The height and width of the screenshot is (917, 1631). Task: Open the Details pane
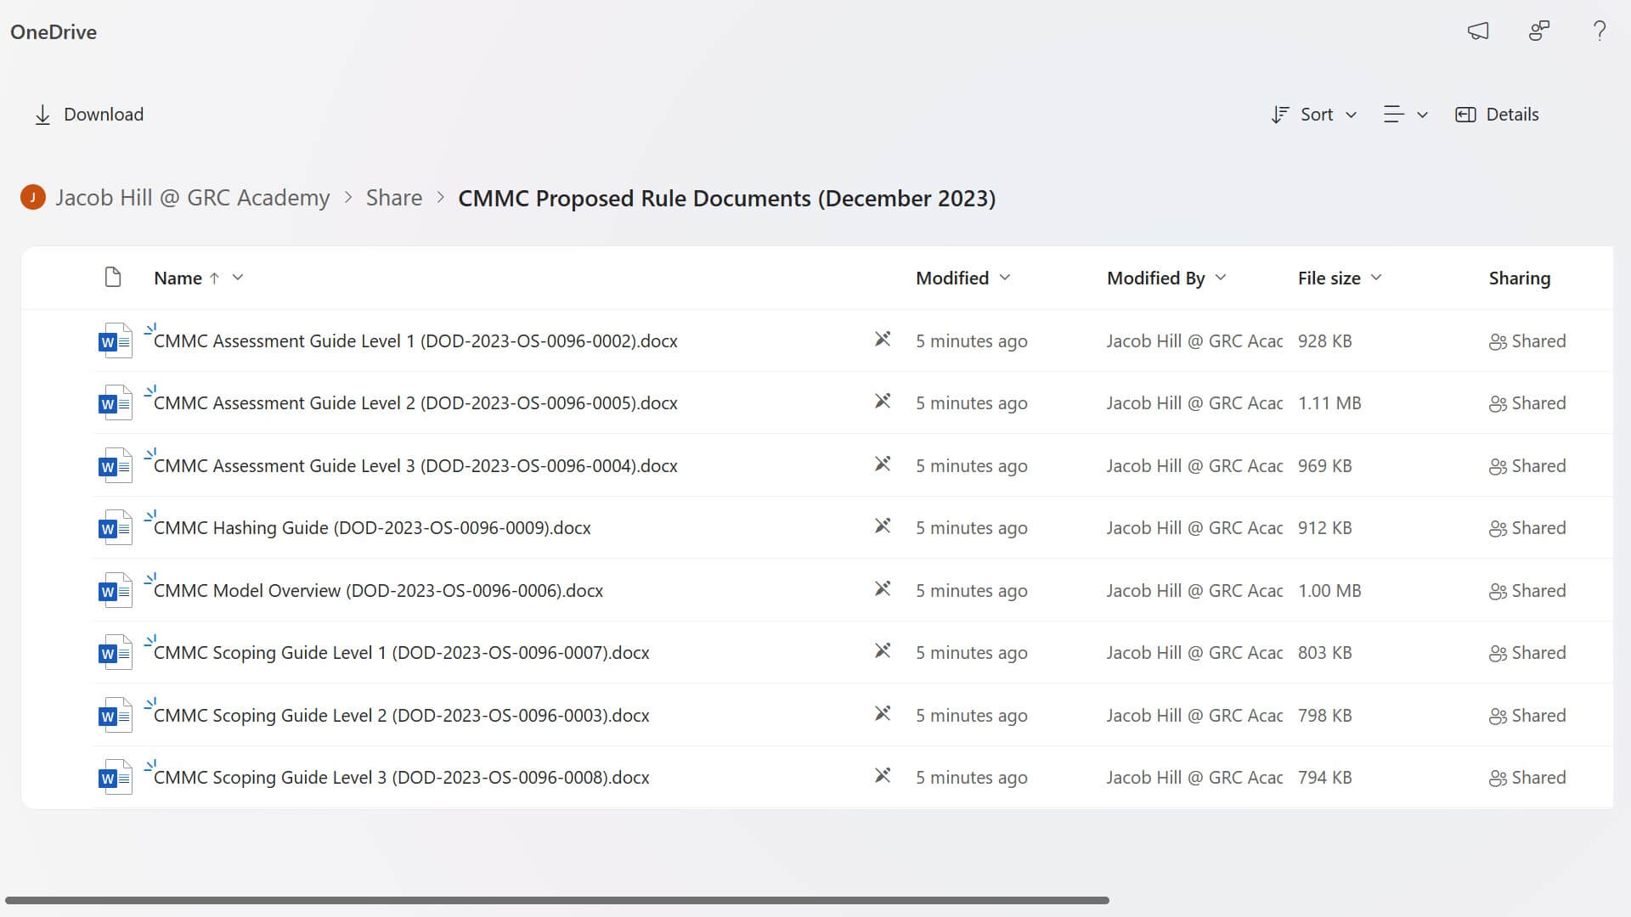pyautogui.click(x=1497, y=115)
